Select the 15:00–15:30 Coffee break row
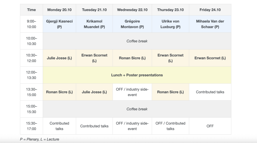 (137, 109)
